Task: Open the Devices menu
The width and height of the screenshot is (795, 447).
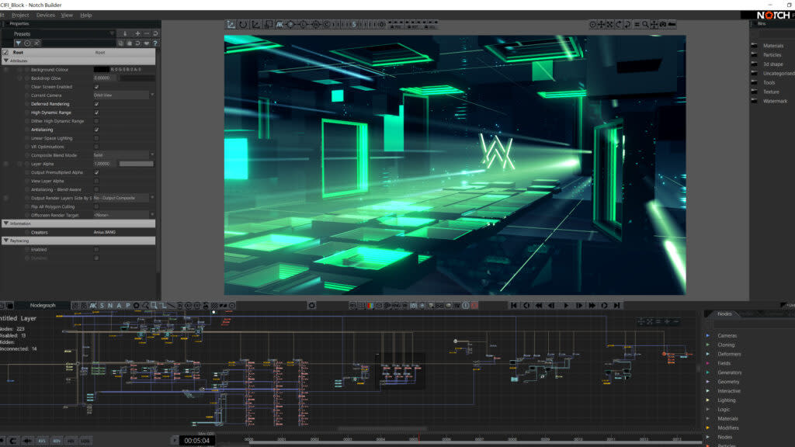Action: click(x=46, y=16)
